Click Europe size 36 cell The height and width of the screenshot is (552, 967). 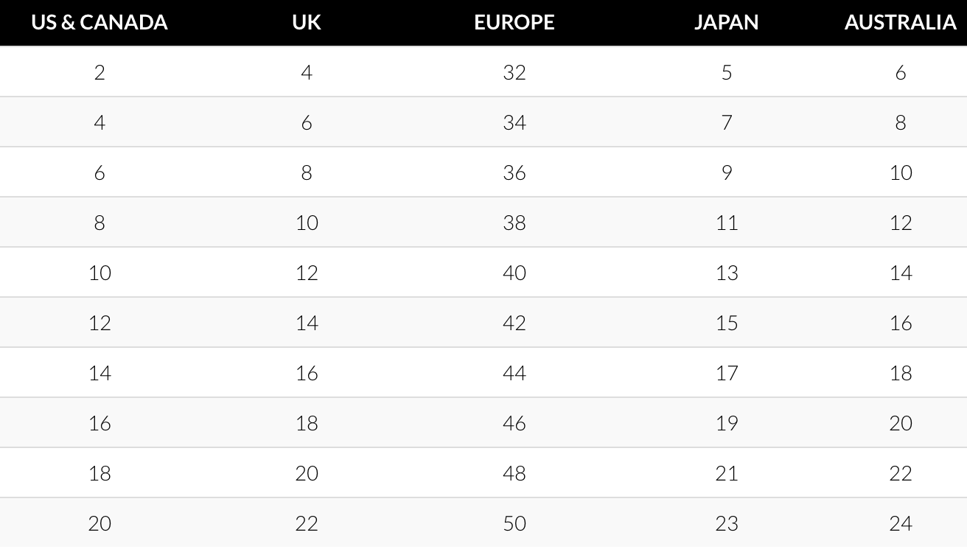pyautogui.click(x=514, y=172)
